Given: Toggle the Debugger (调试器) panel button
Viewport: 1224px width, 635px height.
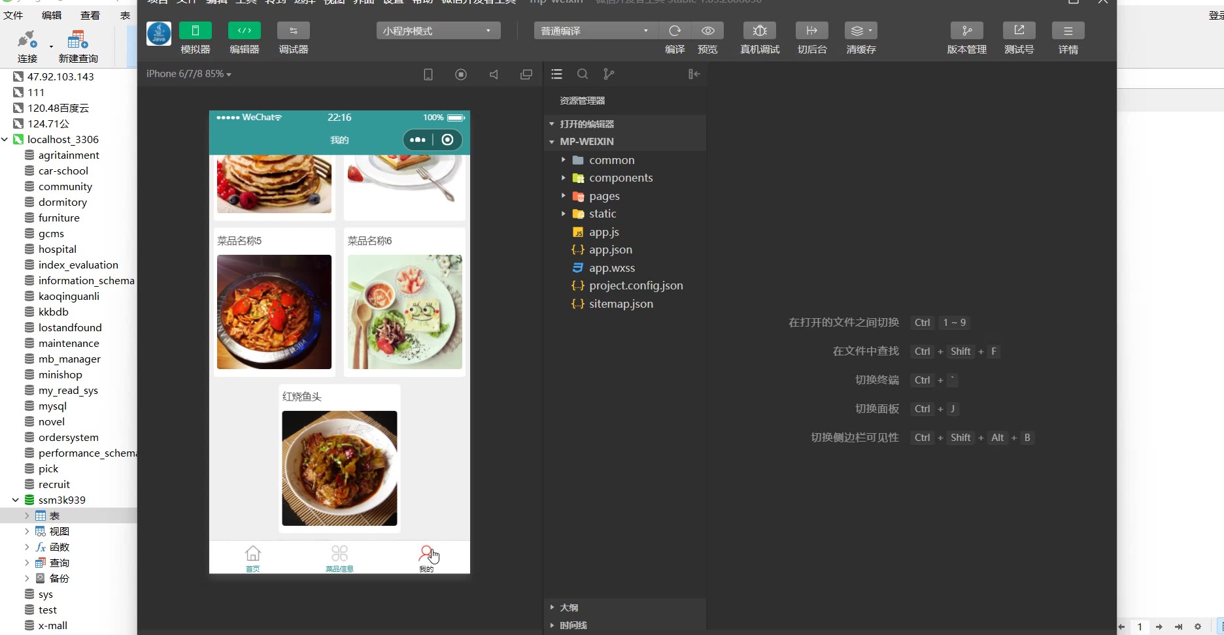Looking at the screenshot, I should click(x=293, y=31).
